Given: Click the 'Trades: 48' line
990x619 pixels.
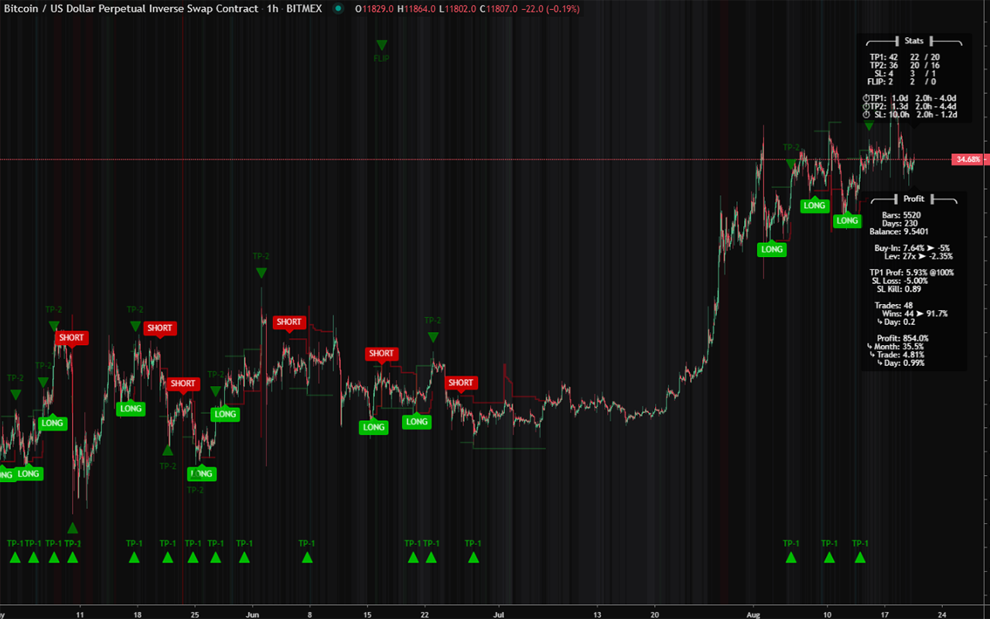Looking at the screenshot, I should pyautogui.click(x=896, y=306).
